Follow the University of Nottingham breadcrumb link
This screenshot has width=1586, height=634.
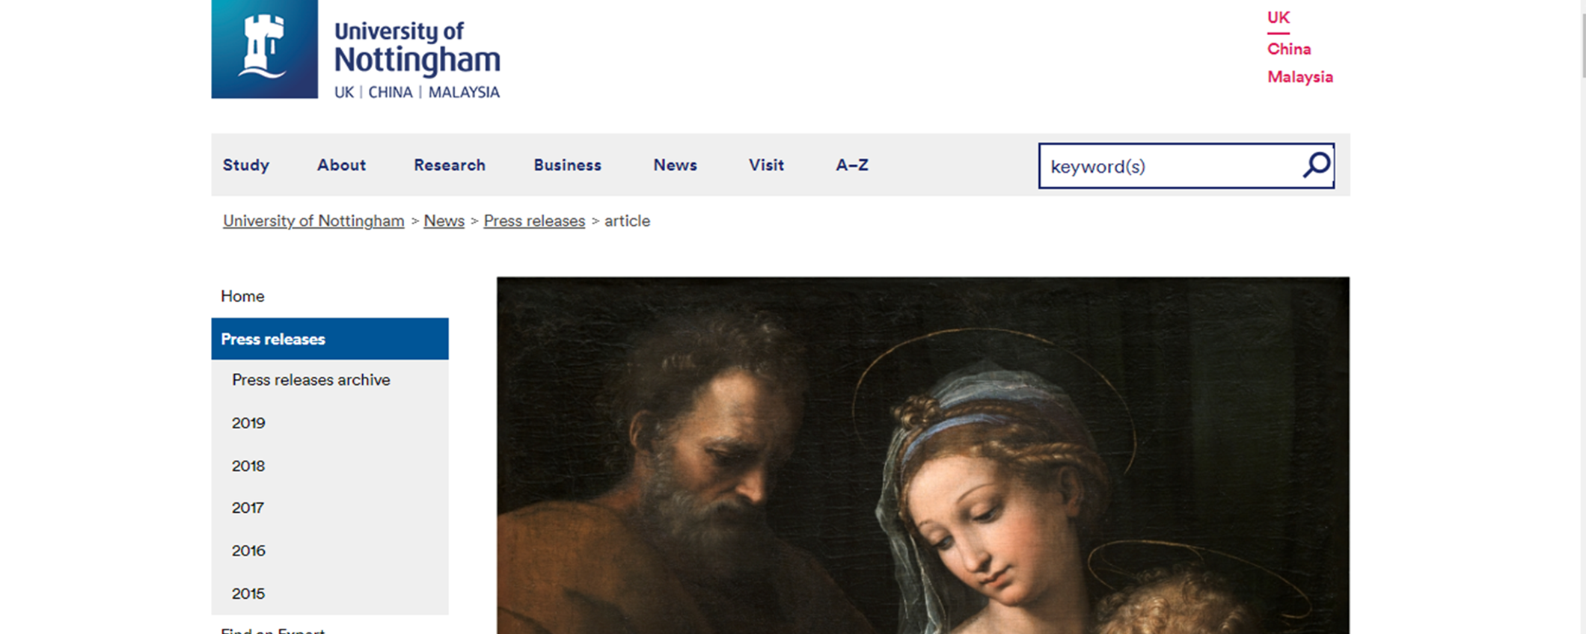click(x=313, y=221)
